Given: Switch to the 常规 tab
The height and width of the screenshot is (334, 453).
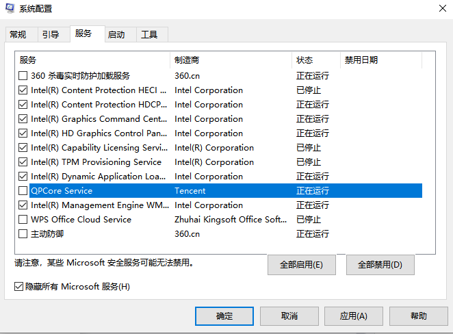Looking at the screenshot, I should point(18,35).
